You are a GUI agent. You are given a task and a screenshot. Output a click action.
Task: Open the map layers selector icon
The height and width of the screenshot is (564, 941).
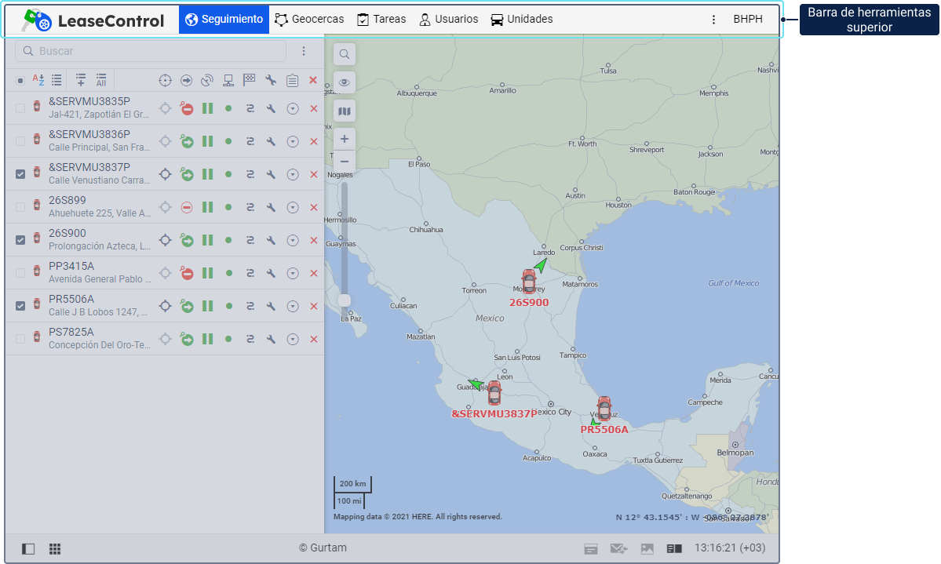[344, 111]
